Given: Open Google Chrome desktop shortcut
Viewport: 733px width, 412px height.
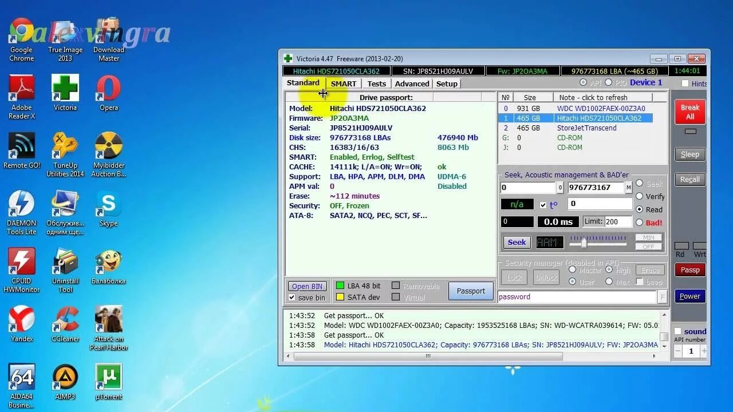Looking at the screenshot, I should click(22, 39).
